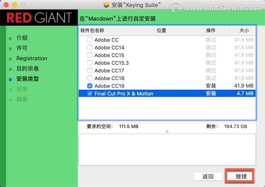Viewport: 265px width, 187px height.
Task: Click the split pane divider handle dot
Action: (167, 131)
